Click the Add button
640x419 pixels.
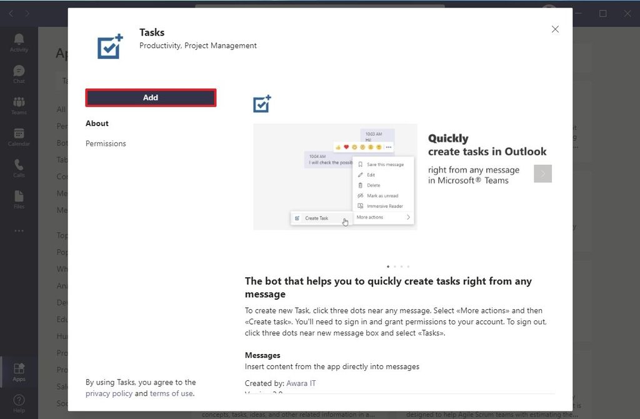pyautogui.click(x=150, y=97)
